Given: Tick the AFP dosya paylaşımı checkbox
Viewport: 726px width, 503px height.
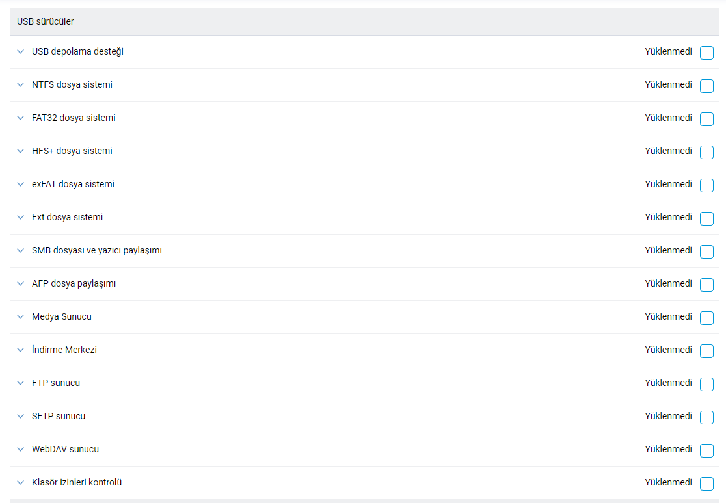Looking at the screenshot, I should click(706, 285).
